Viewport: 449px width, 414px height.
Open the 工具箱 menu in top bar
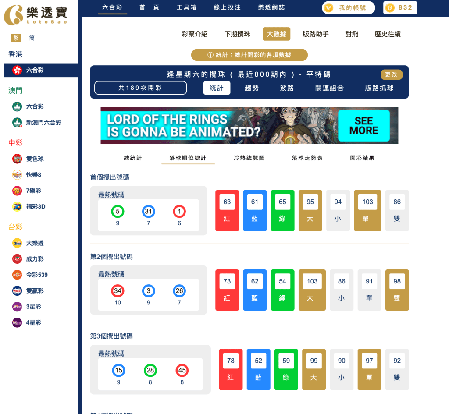(186, 7)
